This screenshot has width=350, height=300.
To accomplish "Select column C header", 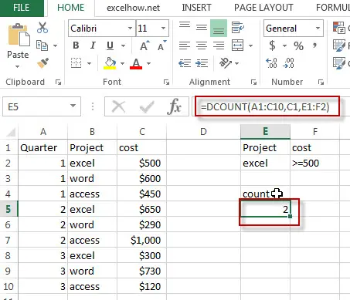I will coord(142,132).
